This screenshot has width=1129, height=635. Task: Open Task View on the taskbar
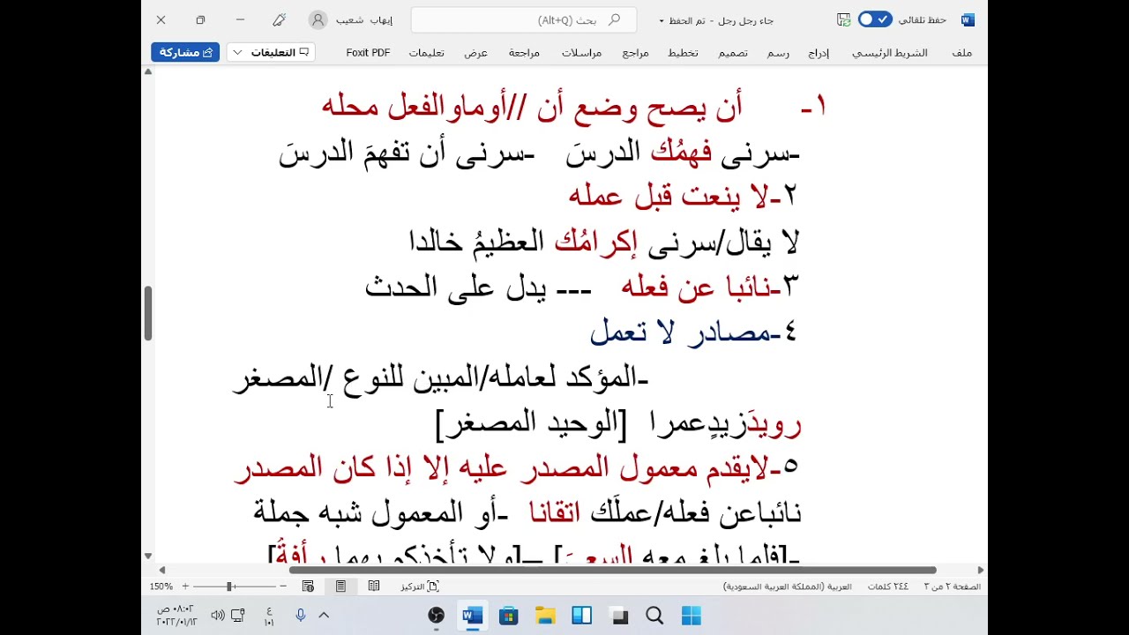pos(618,616)
